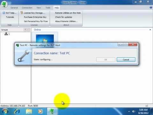The height and width of the screenshot is (115, 153).
Task: Click Check for updates
Action: tap(63, 17)
